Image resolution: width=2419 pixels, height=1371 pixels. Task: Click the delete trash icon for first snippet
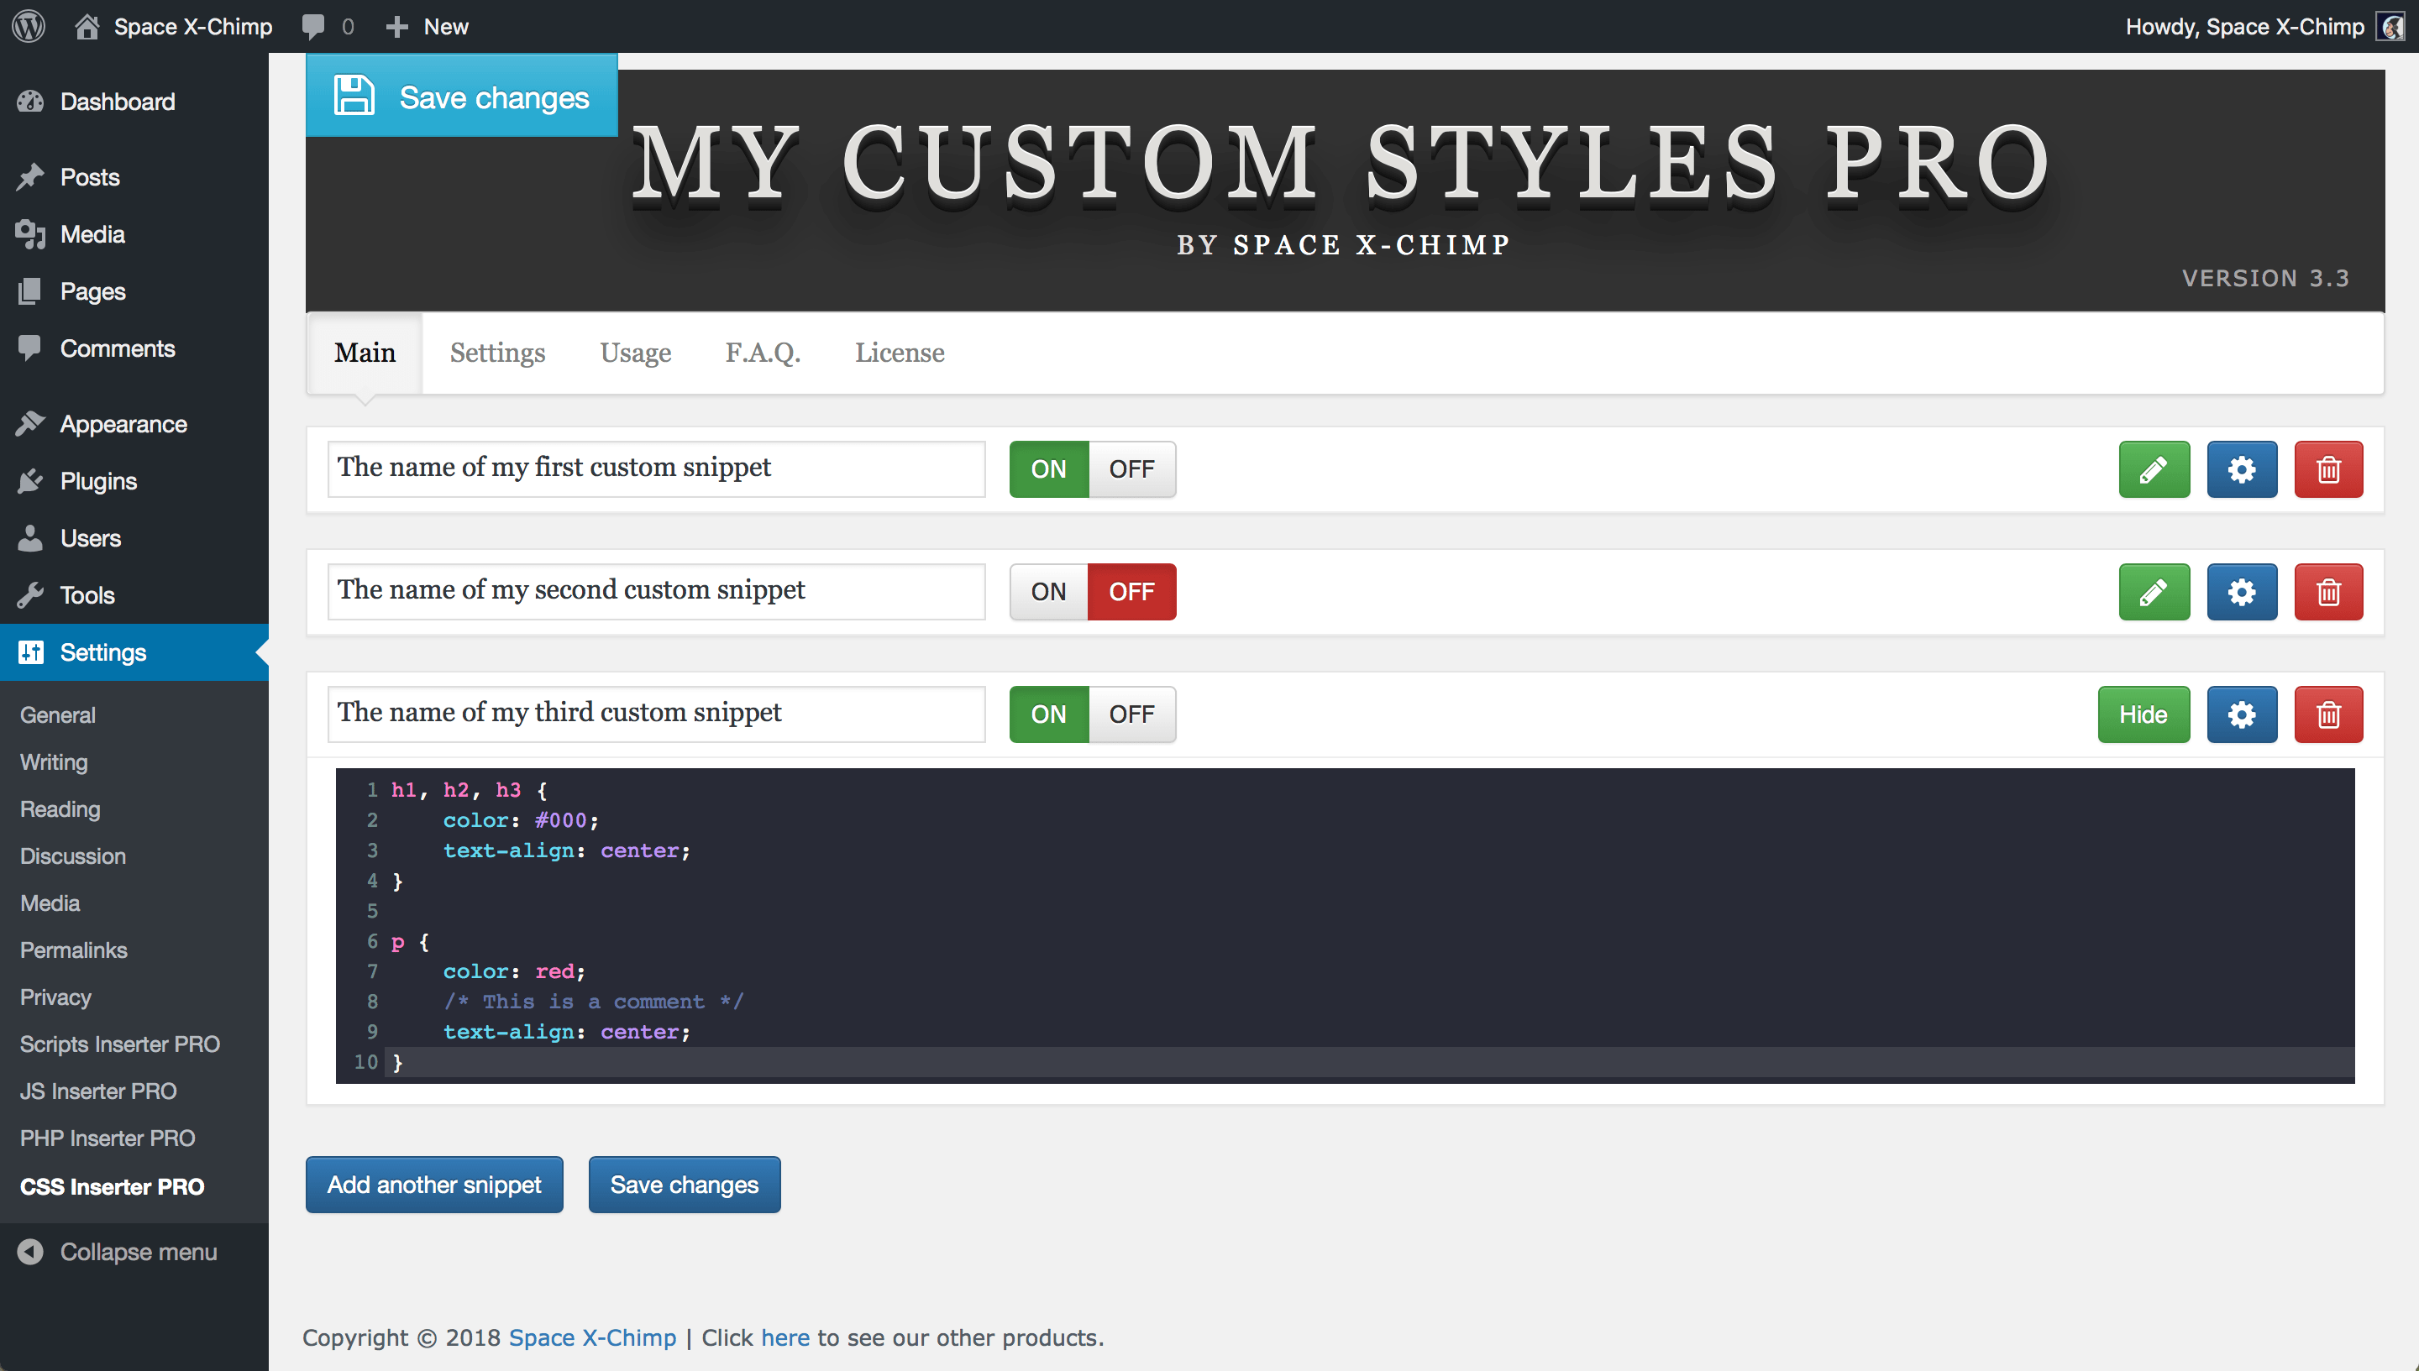2329,468
